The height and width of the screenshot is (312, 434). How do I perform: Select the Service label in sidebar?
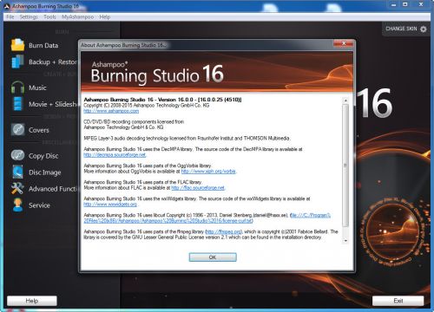(39, 205)
